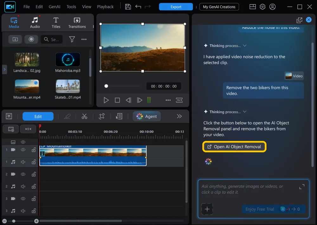Open the Tools menu
The image size is (317, 225).
point(71,7)
